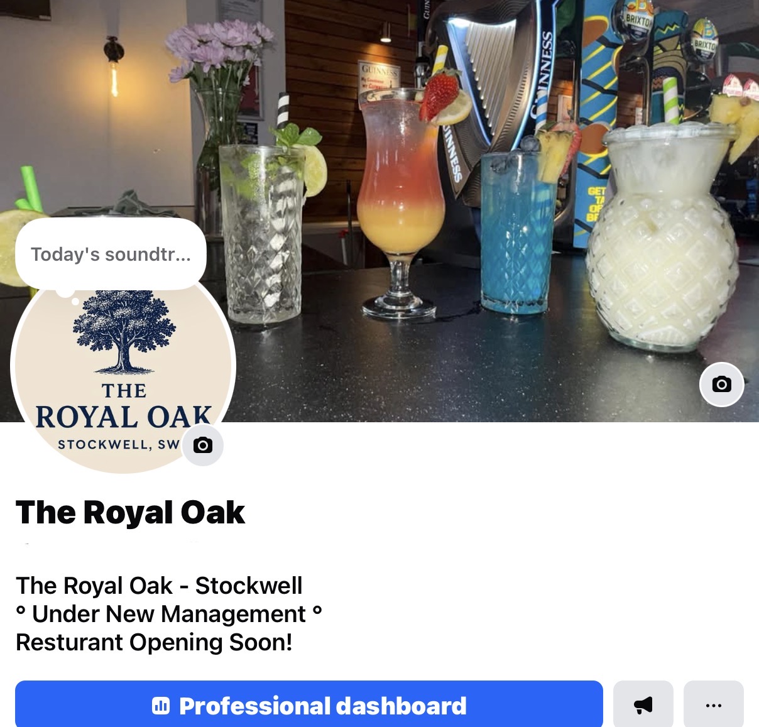This screenshot has width=759, height=727.
Task: Open the Professional dashboard
Action: [x=309, y=705]
